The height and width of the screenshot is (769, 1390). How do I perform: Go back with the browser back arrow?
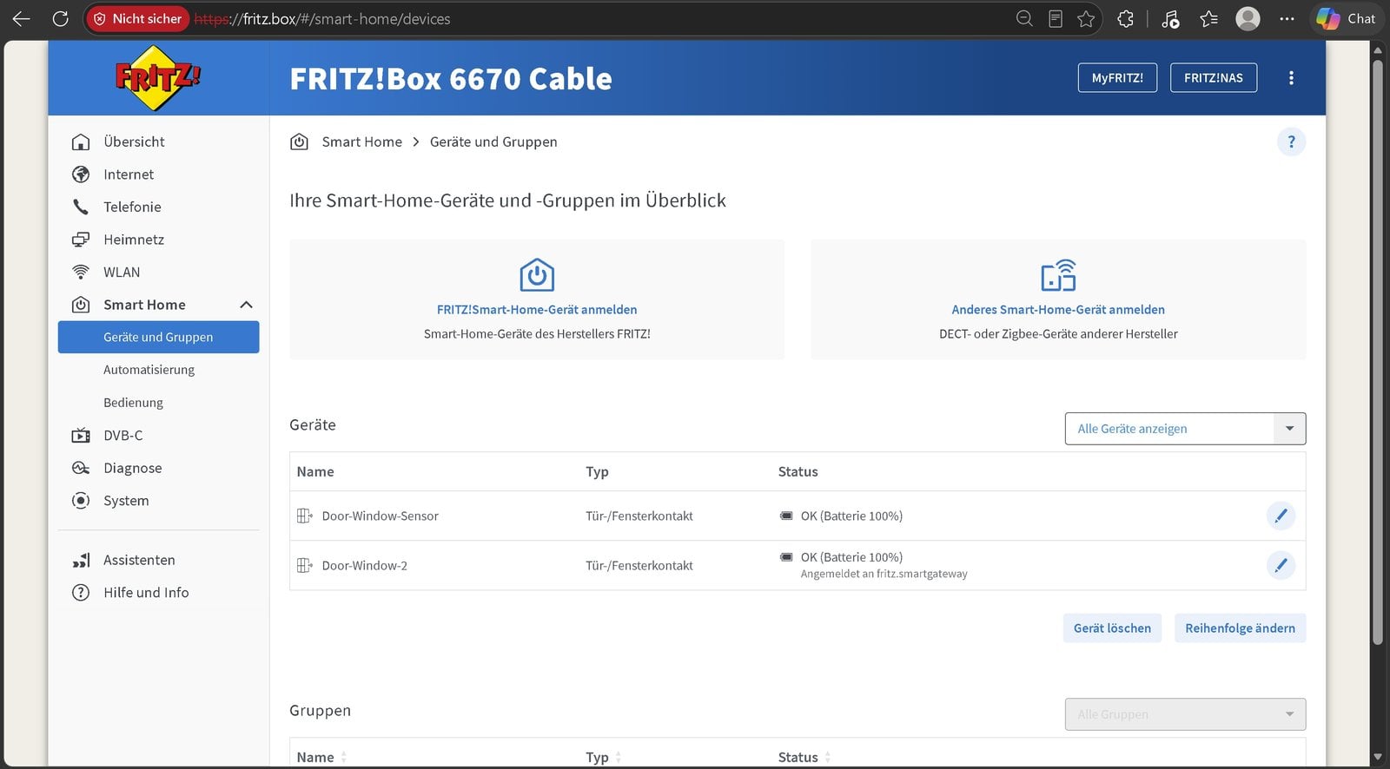pos(22,18)
